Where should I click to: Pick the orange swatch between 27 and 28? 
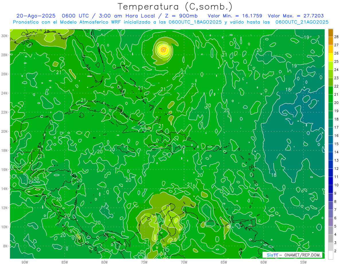click(331, 41)
